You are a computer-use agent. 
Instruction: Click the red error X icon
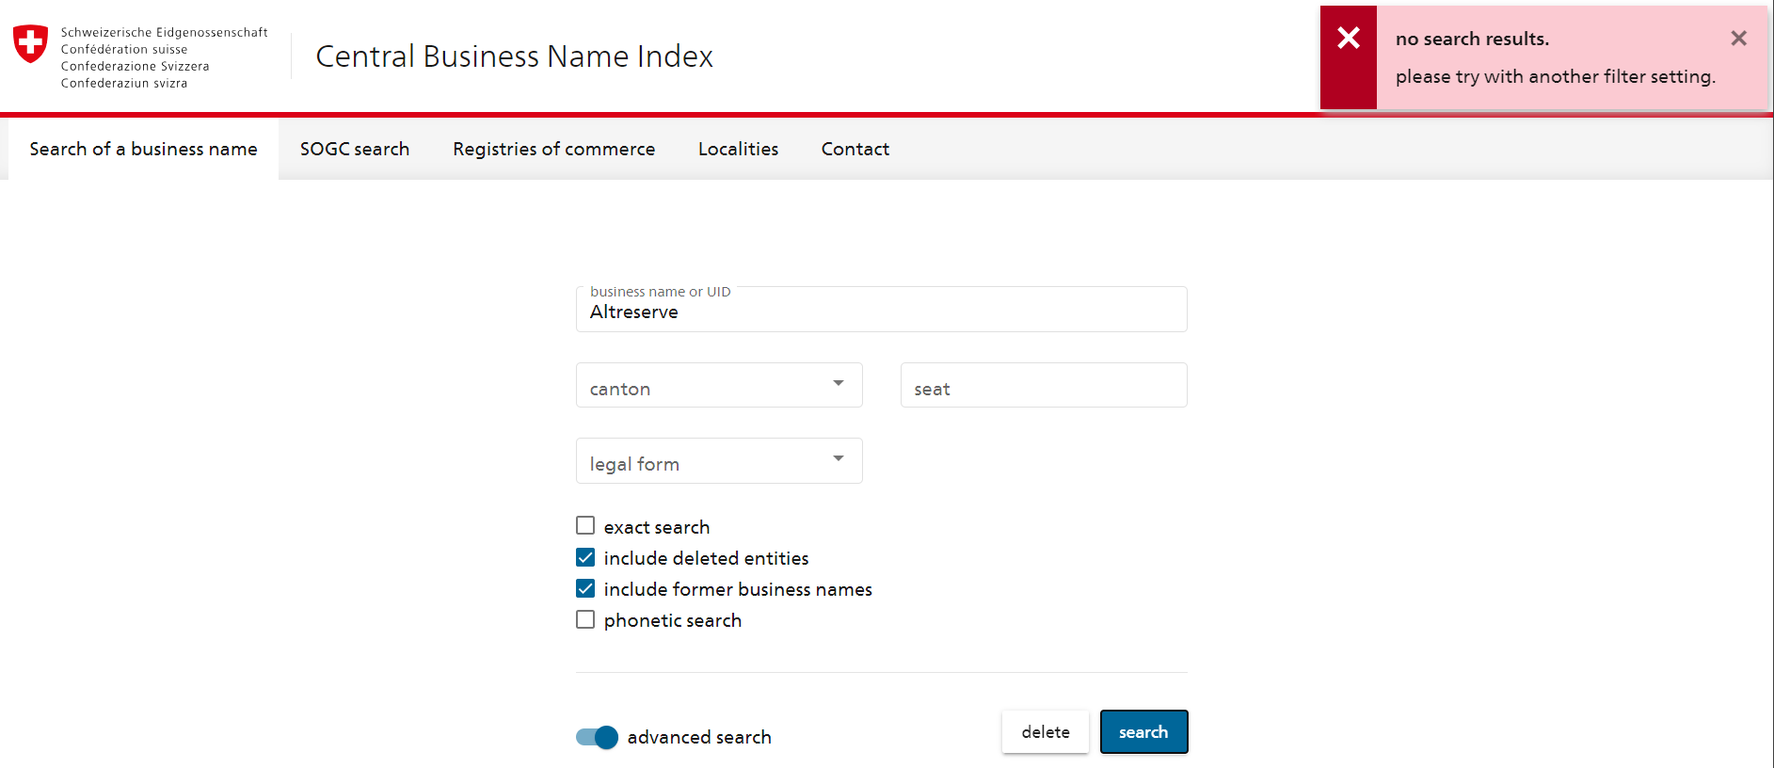tap(1348, 39)
